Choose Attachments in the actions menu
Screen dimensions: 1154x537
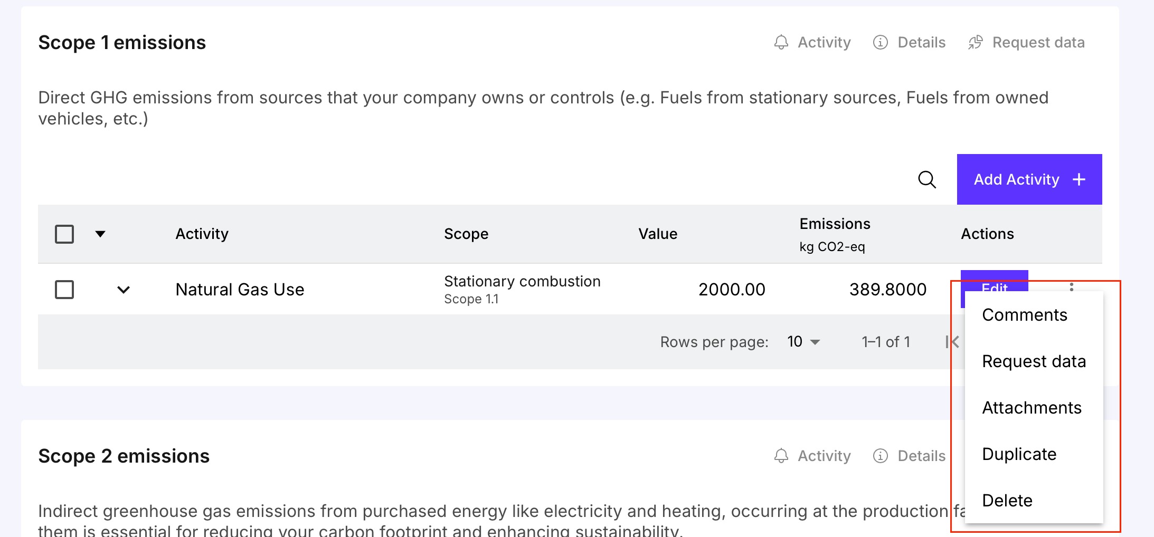point(1032,408)
